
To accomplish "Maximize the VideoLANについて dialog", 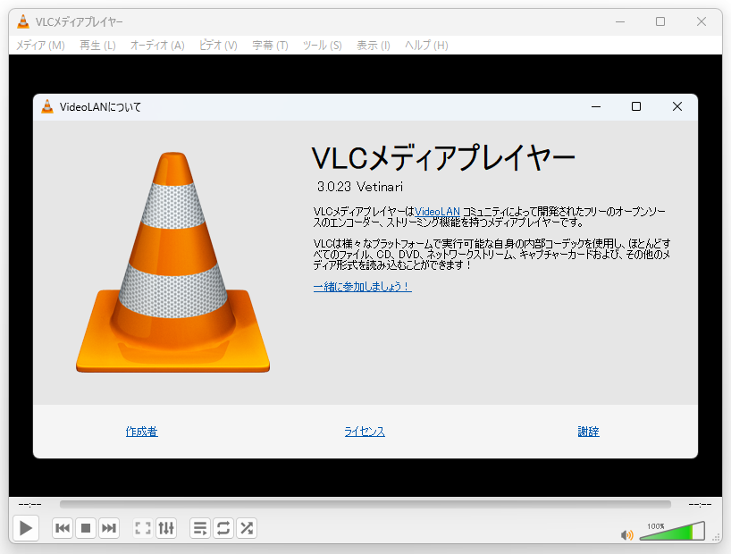I will [x=636, y=107].
